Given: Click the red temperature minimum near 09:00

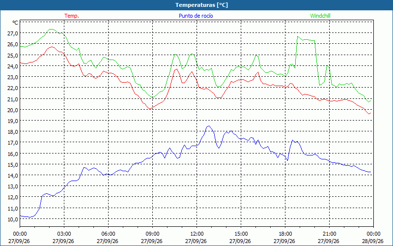Looking at the screenshot, I should pos(150,109).
